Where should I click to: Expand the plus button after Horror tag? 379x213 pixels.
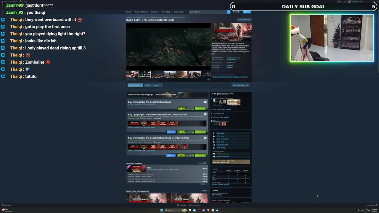[247, 77]
